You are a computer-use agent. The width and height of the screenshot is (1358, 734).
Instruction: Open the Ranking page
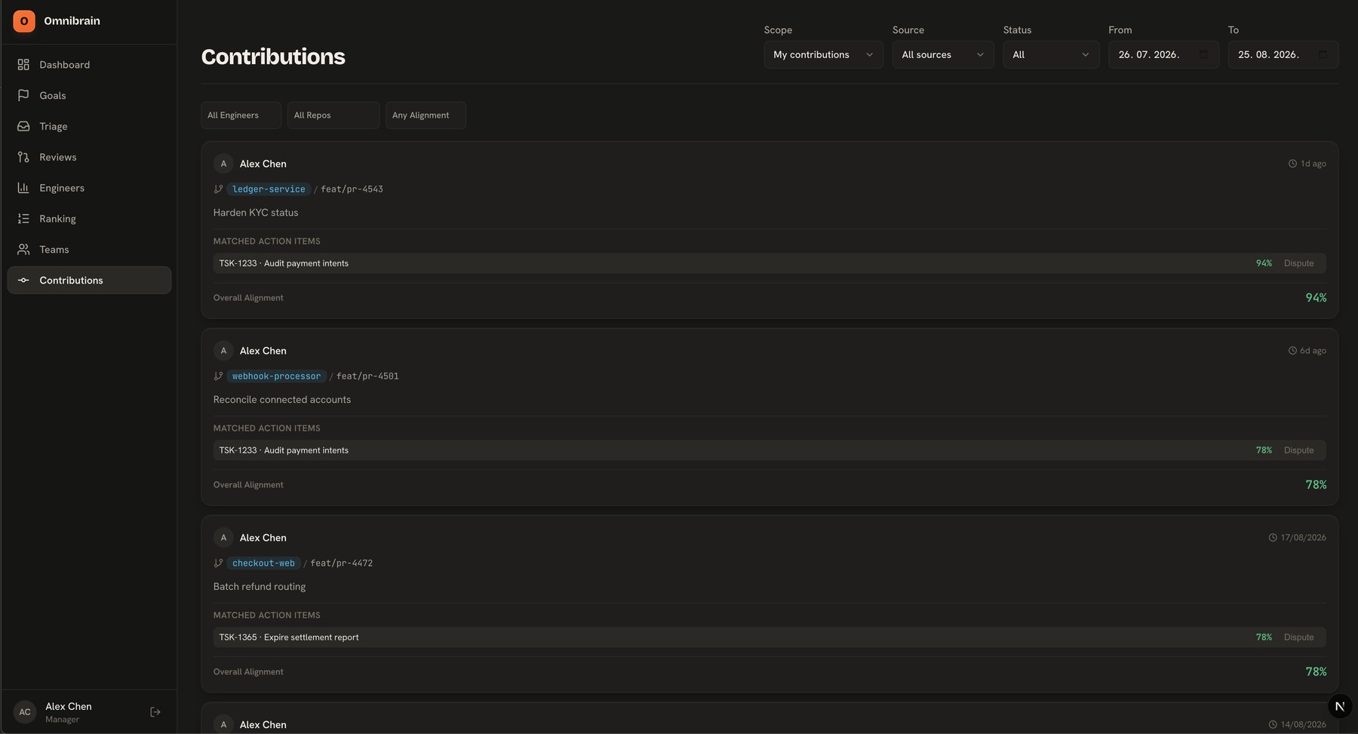[x=89, y=219]
